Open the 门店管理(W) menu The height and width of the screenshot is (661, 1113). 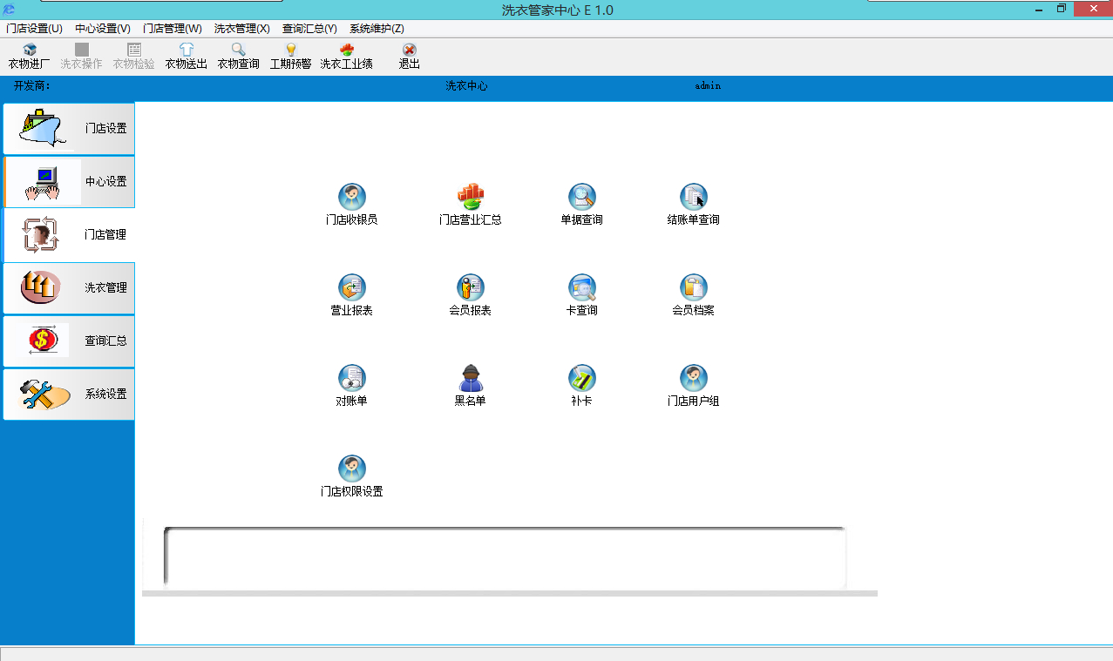[x=173, y=29]
